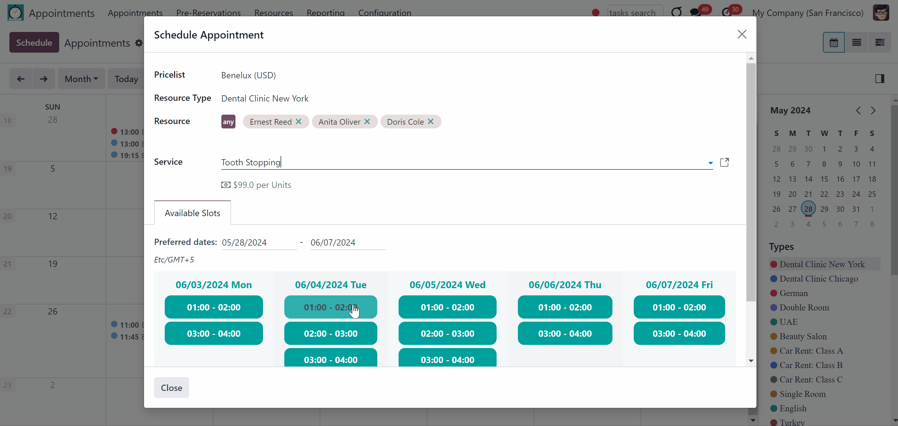Toggle UAE type filter
Screen dimensions: 898x426
point(788,322)
